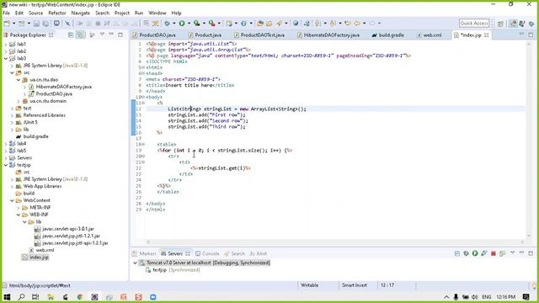Image resolution: width=539 pixels, height=303 pixels.
Task: Open the Markers tab in bottom panel
Action: pos(144,253)
